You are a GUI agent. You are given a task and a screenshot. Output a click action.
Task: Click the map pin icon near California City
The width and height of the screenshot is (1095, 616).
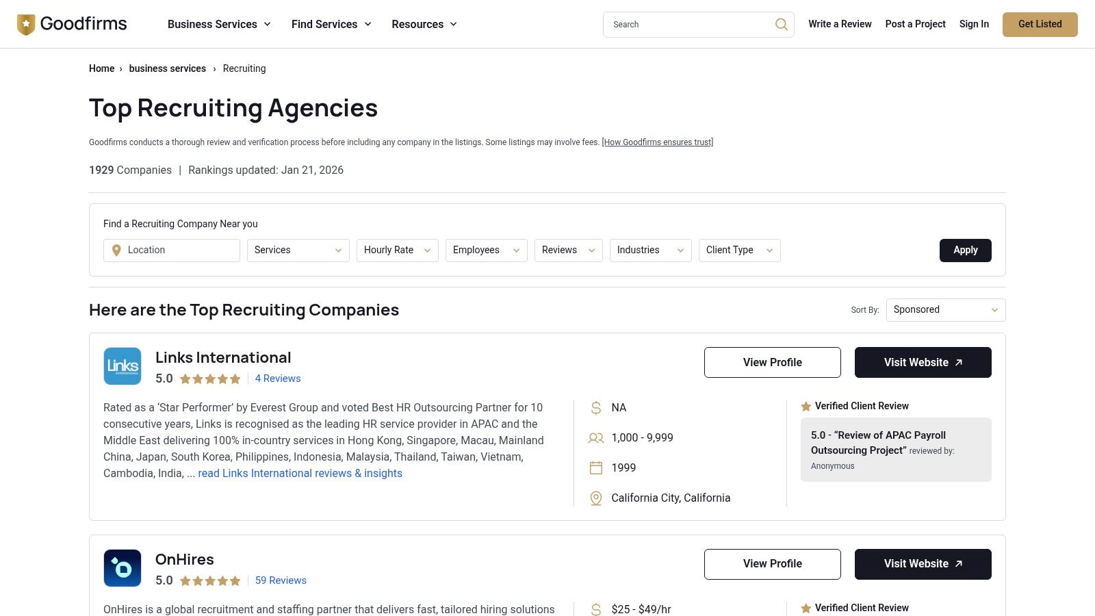click(595, 498)
